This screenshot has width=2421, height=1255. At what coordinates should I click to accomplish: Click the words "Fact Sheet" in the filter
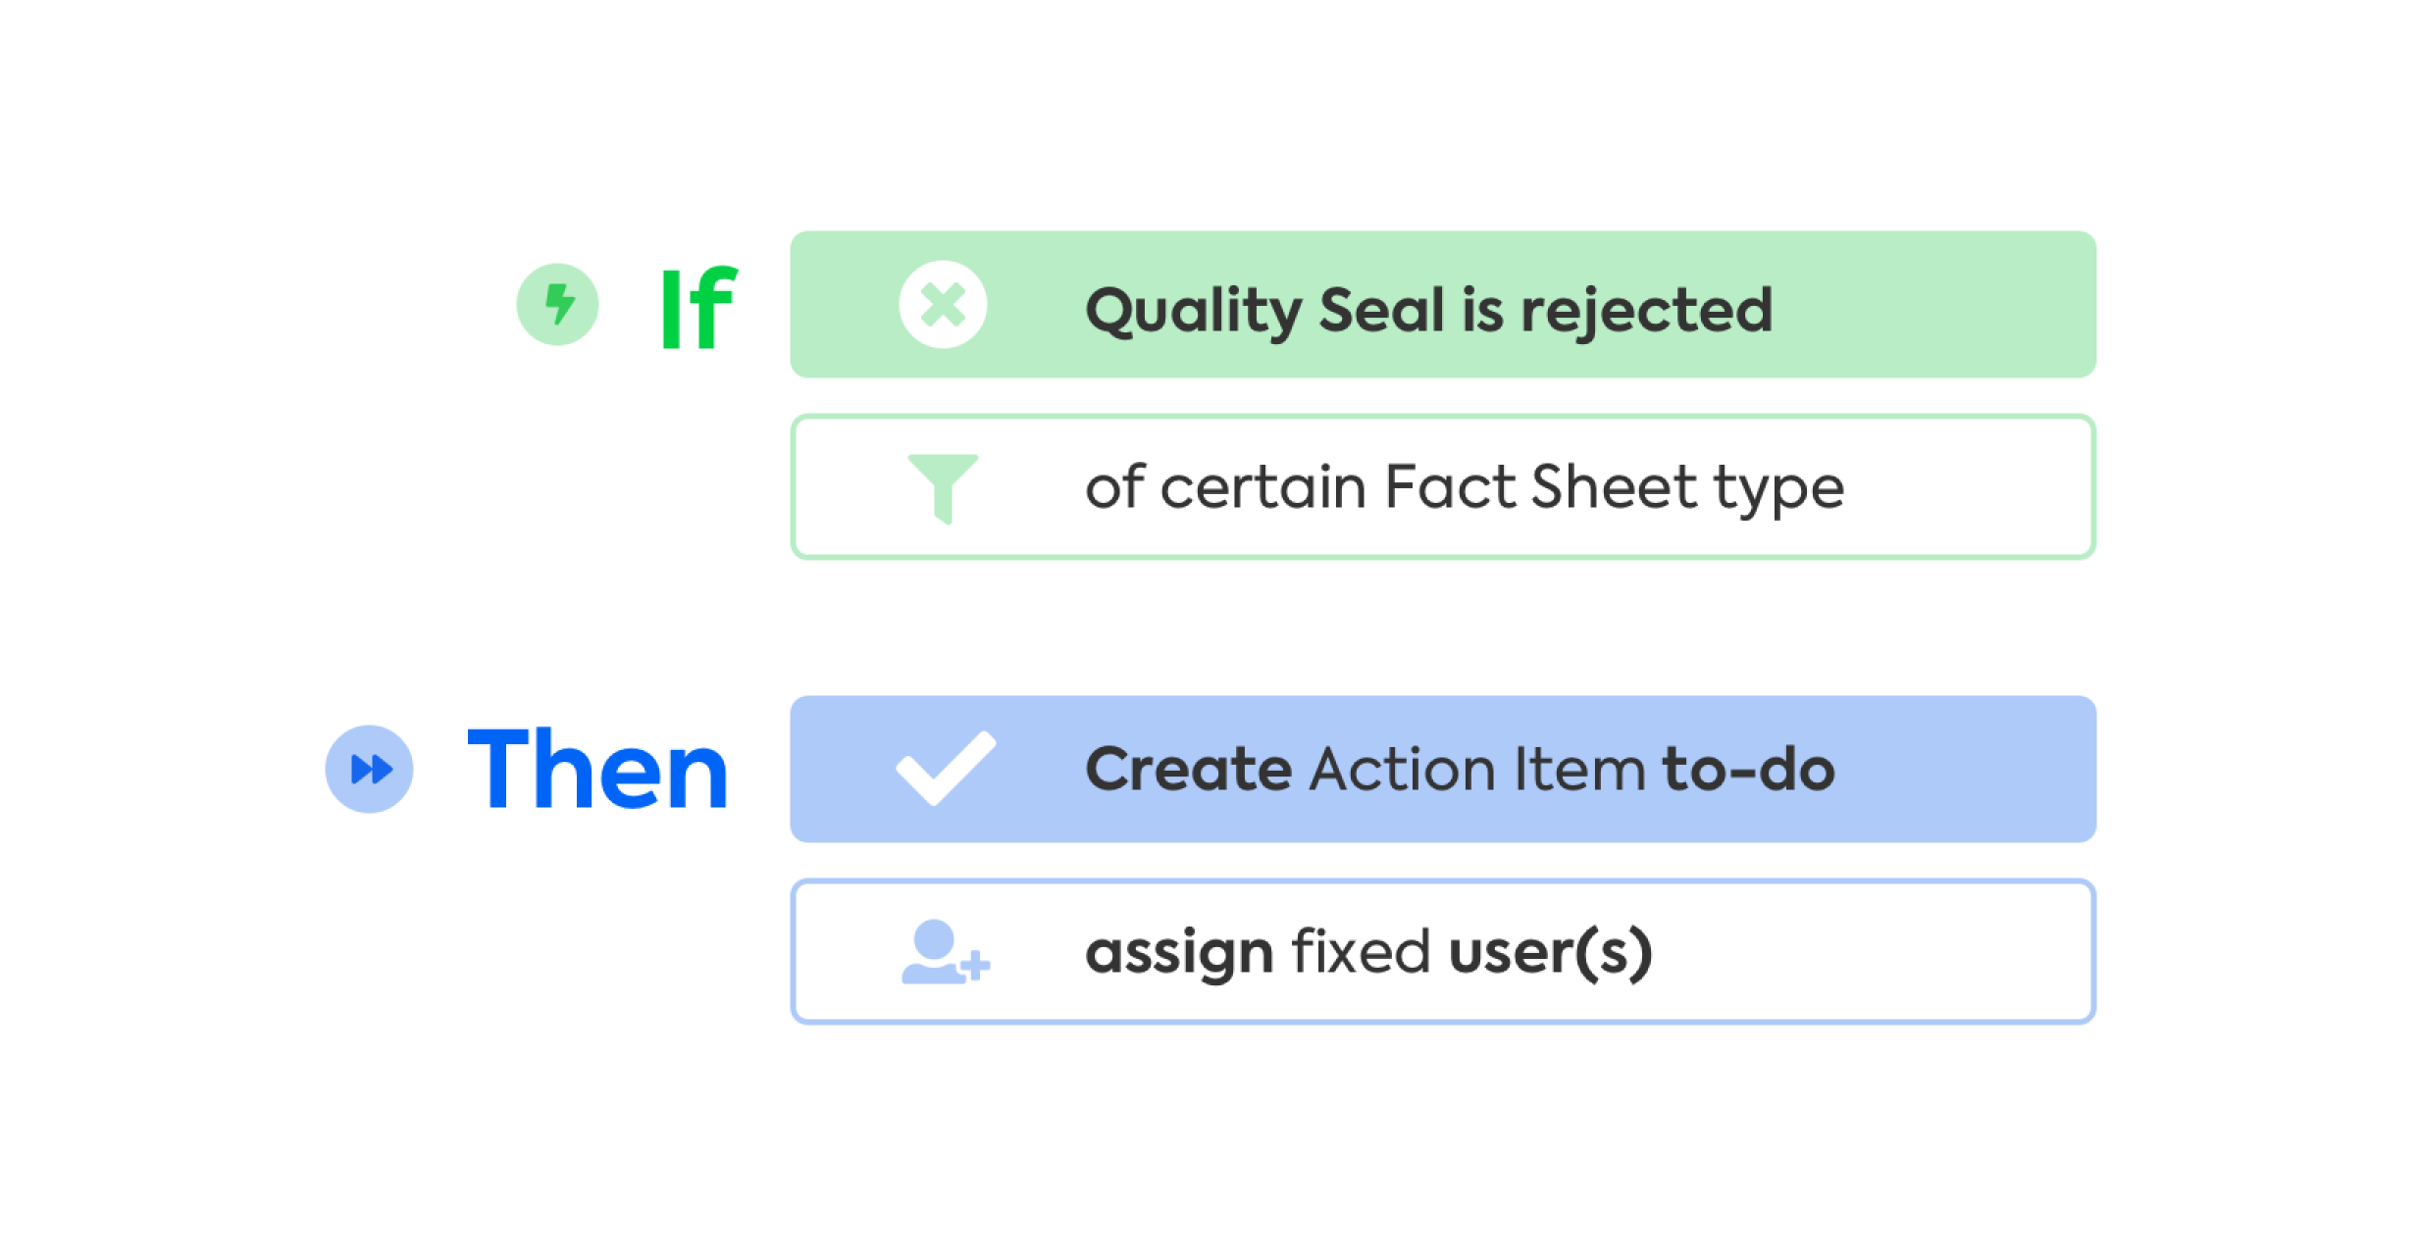(1540, 487)
